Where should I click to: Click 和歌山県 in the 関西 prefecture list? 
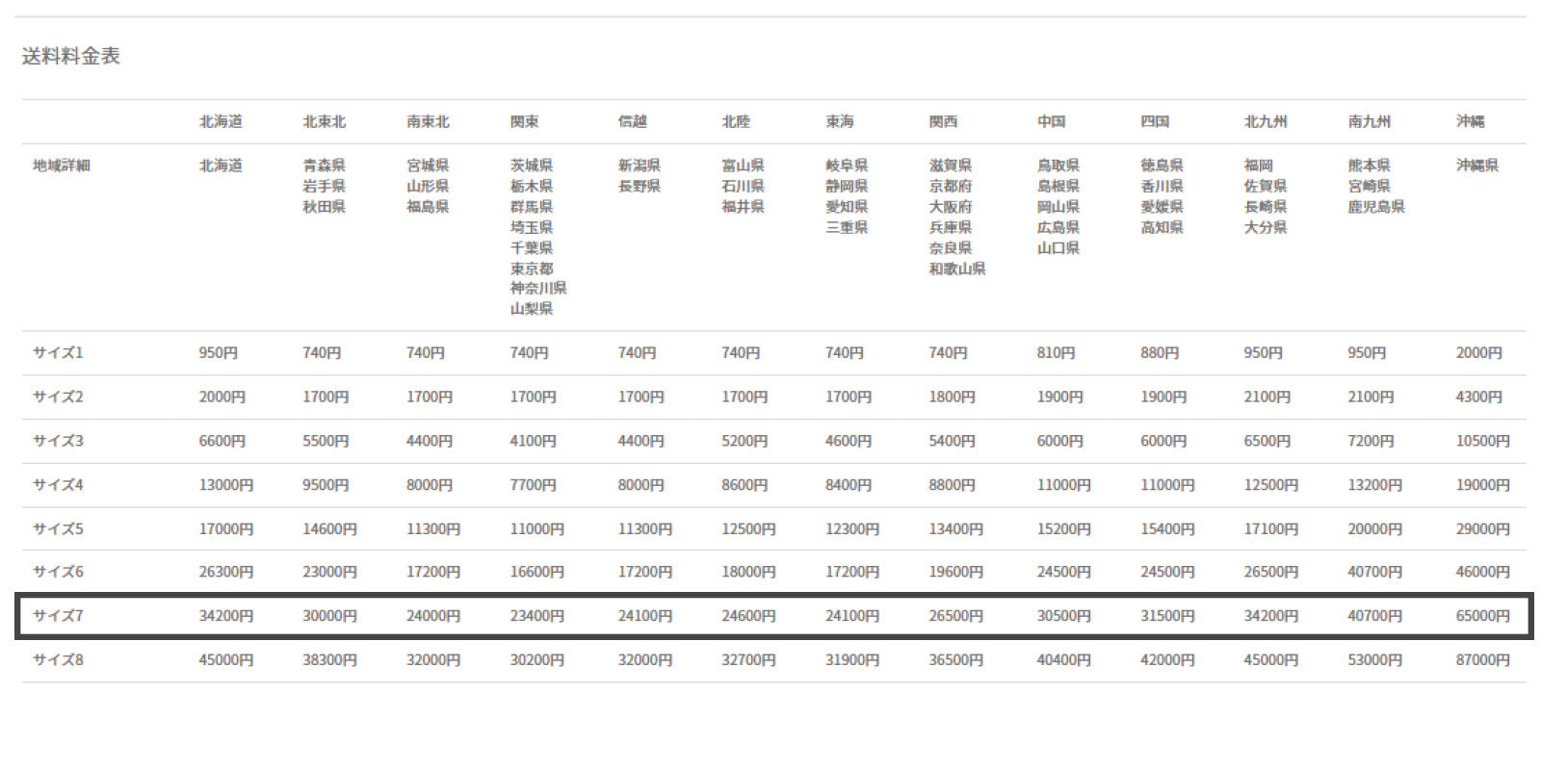click(x=956, y=269)
